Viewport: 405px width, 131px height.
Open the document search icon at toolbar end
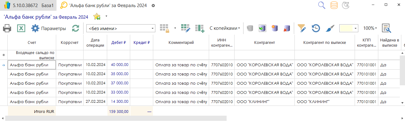coord(386,28)
